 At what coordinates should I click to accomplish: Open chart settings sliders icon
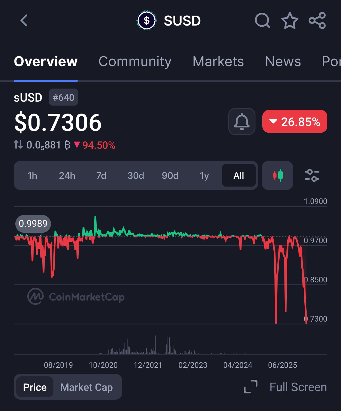pos(312,175)
